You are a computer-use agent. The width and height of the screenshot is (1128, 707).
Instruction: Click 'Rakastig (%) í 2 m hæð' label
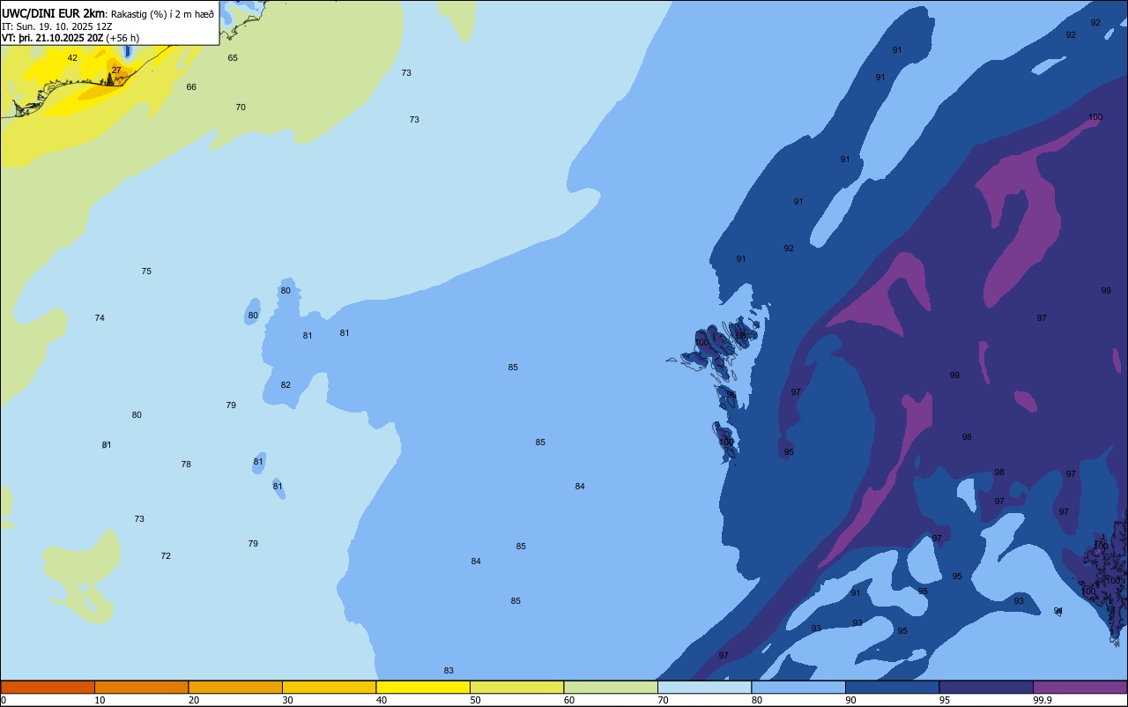(x=162, y=13)
